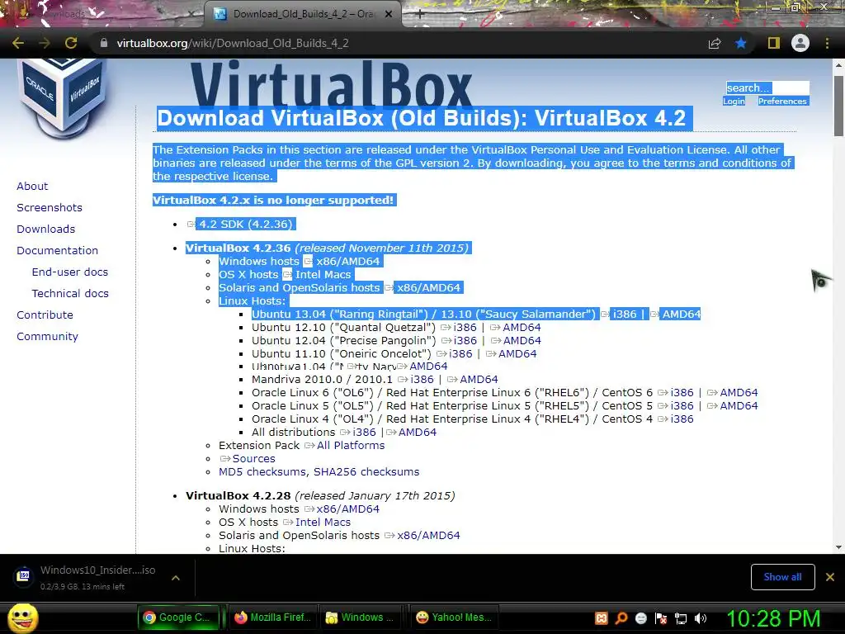This screenshot has width=845, height=634.
Task: Click the address bar URL
Action: click(233, 43)
